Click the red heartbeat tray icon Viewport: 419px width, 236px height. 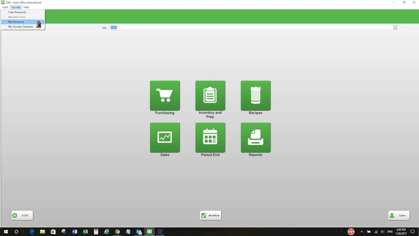(x=351, y=232)
